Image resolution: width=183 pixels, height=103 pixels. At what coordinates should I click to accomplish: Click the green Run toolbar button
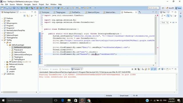[27, 8]
